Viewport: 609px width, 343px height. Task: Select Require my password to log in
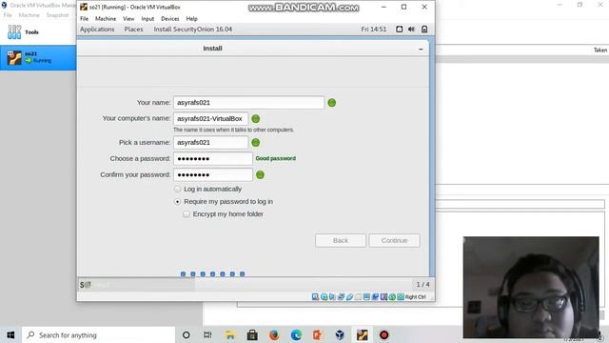pos(178,201)
